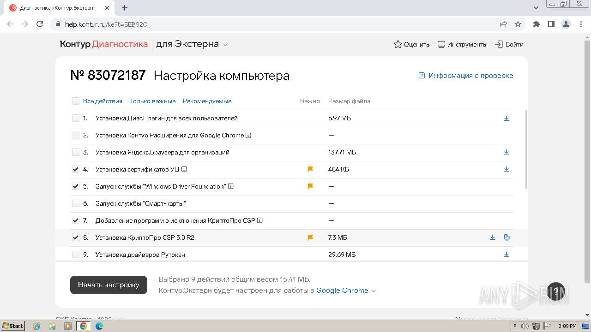This screenshot has width=591, height=332.
Task: Select the Диагностика Контур.Экстерн browser tab
Action: [x=60, y=8]
